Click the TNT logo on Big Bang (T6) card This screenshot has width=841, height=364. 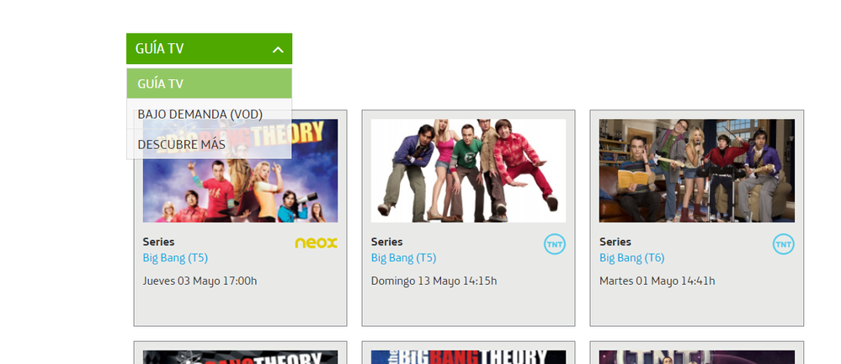(x=783, y=244)
